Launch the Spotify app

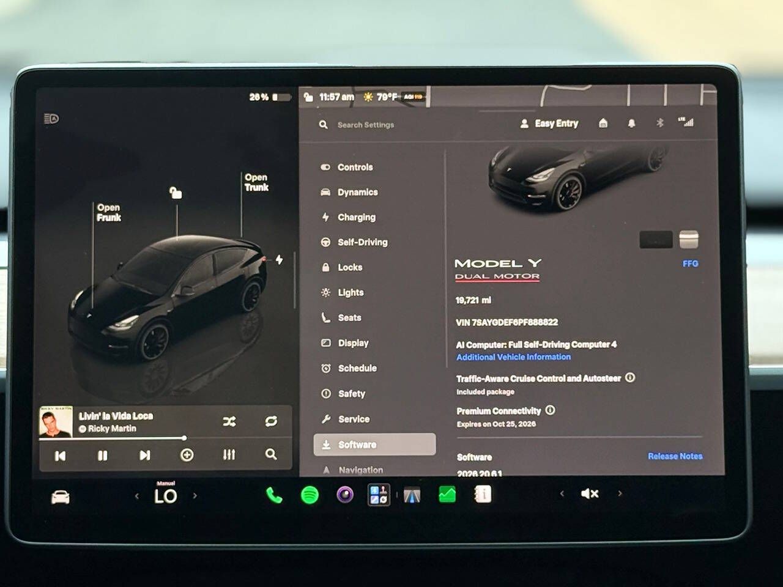[x=310, y=495]
